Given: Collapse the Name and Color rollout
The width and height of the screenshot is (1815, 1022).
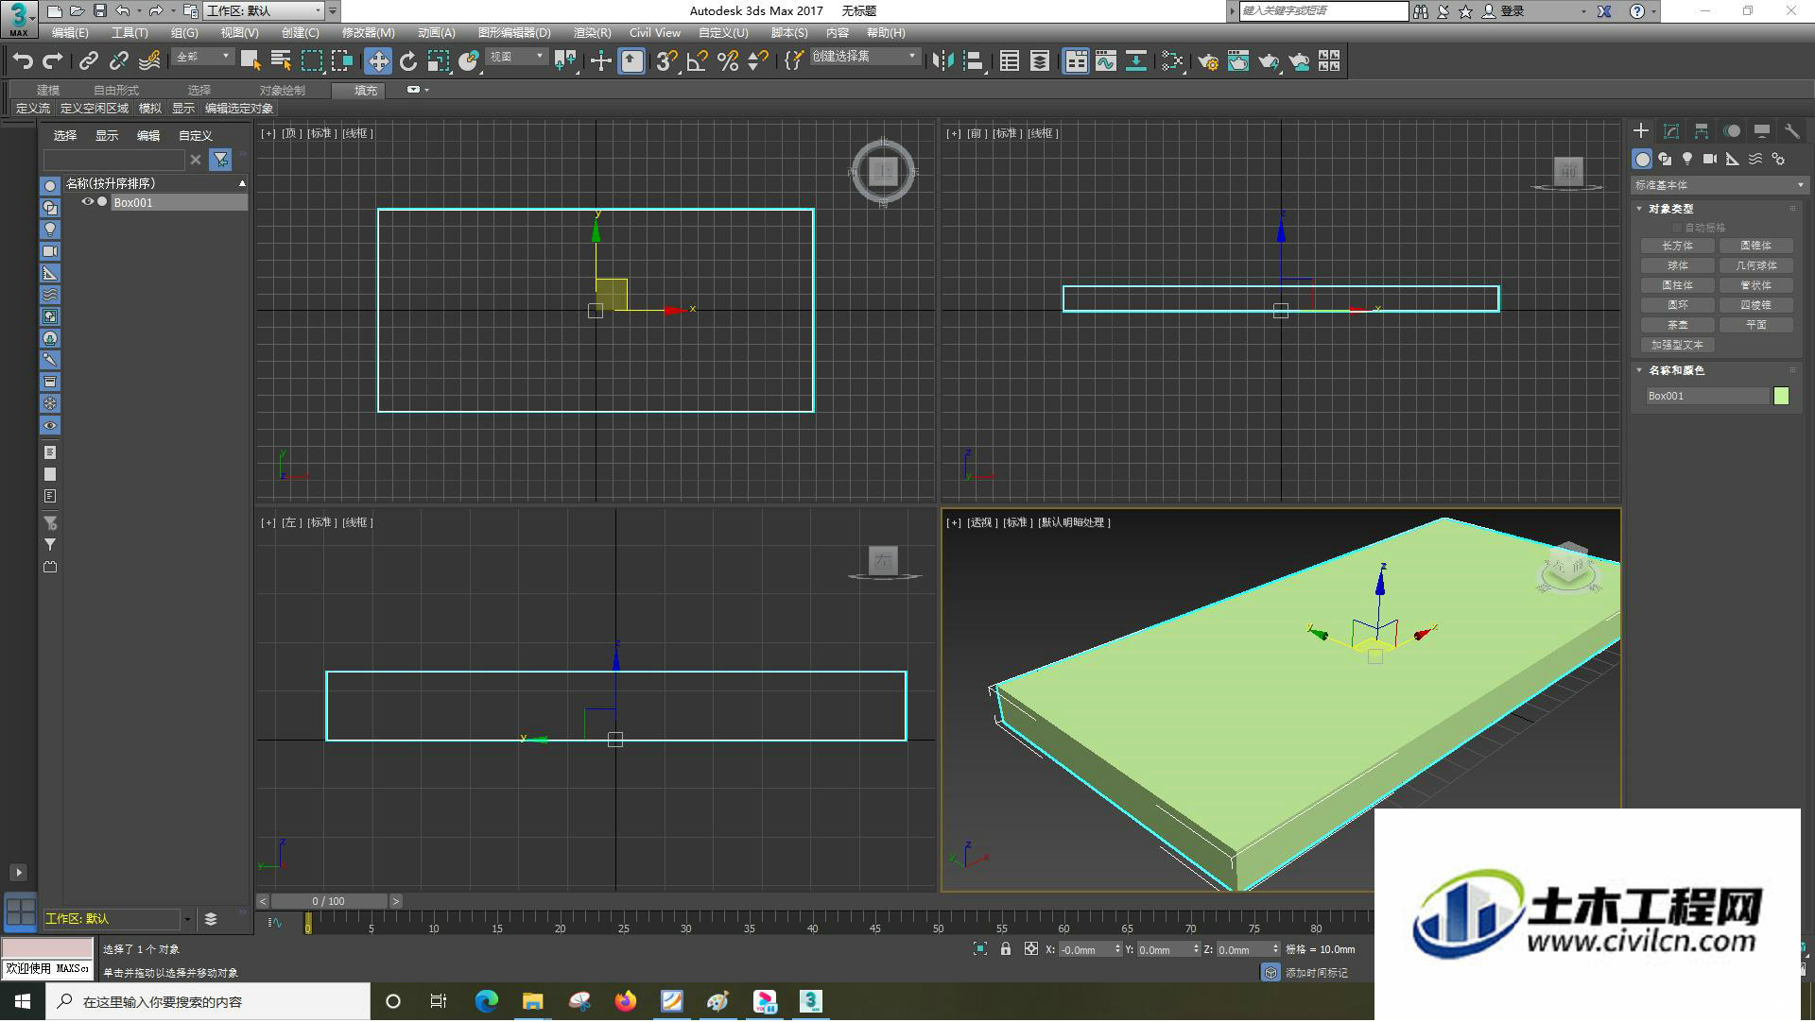Looking at the screenshot, I should pos(1639,370).
